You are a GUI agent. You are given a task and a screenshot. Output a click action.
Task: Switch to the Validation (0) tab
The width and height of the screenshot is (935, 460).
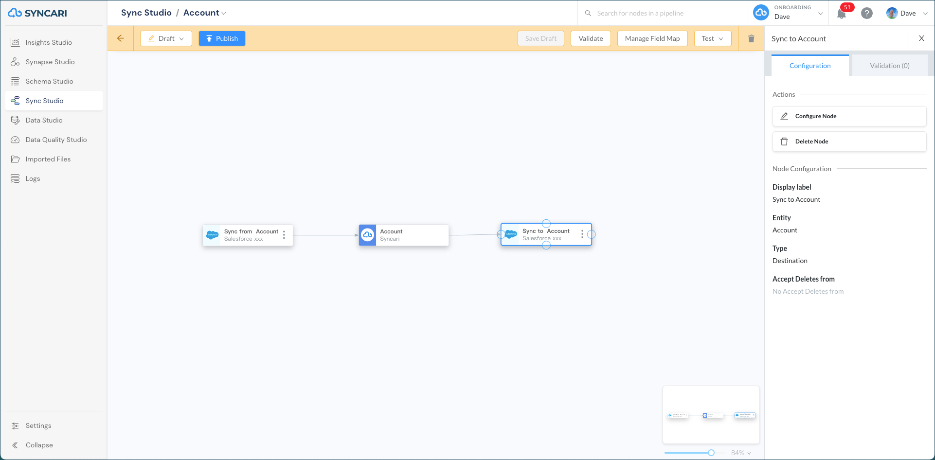(x=889, y=66)
